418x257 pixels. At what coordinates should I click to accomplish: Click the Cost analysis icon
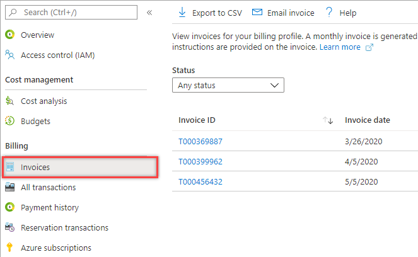click(x=9, y=101)
